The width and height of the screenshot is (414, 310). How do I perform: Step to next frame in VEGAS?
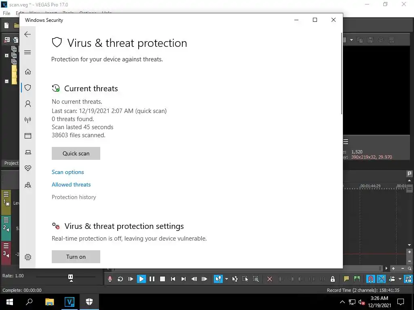[x=204, y=279]
